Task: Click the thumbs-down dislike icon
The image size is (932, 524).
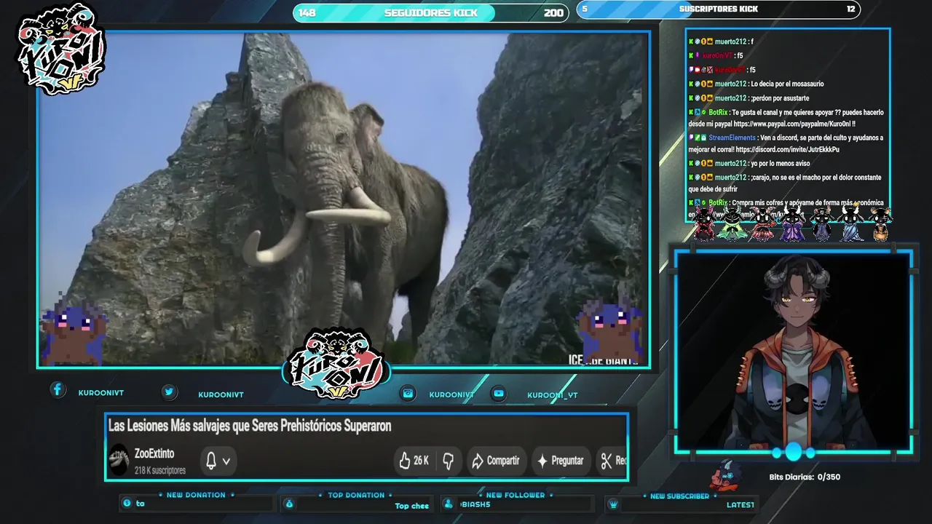Action: (449, 461)
